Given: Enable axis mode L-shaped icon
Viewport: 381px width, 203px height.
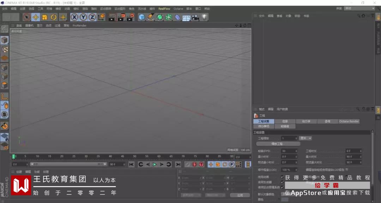Looking at the screenshot, I should click(4, 96).
